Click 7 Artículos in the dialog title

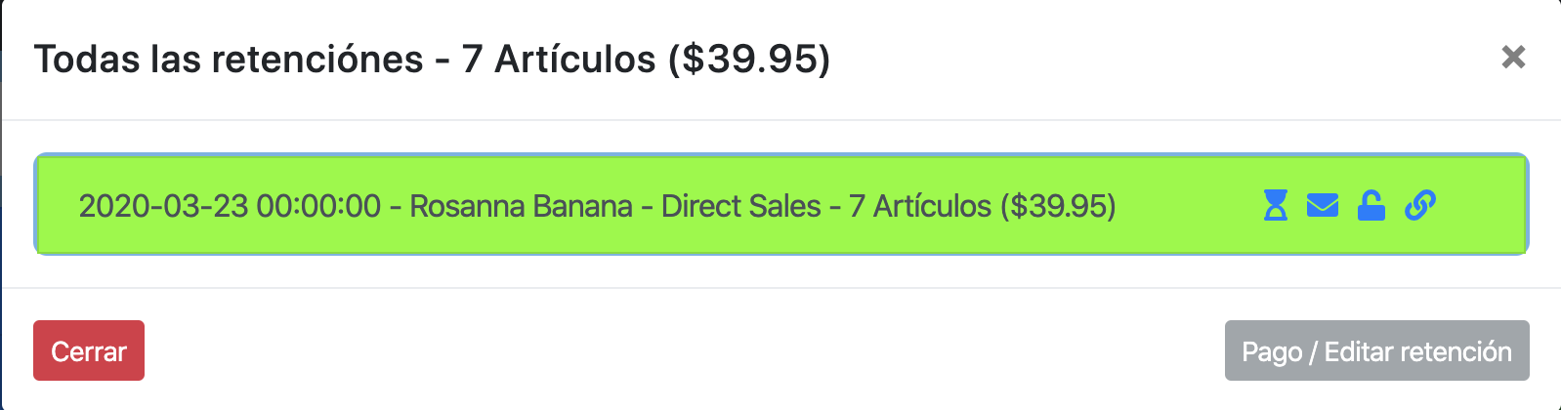point(559,60)
